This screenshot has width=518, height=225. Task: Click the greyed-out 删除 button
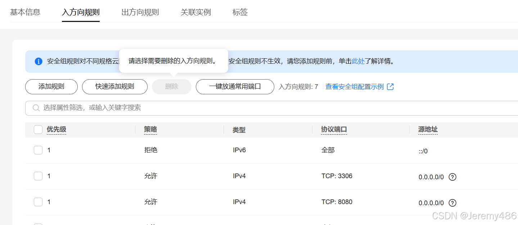coord(172,87)
